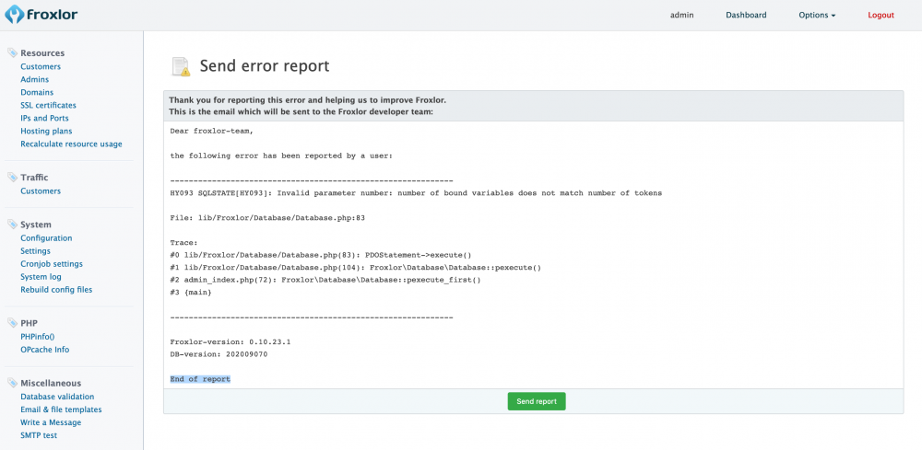This screenshot has height=450, width=922.
Task: Open PHPinfo() page
Action: coord(38,337)
